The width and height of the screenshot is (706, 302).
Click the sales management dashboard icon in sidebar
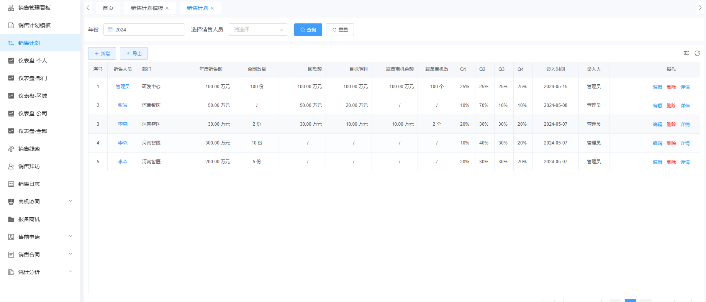pos(11,8)
